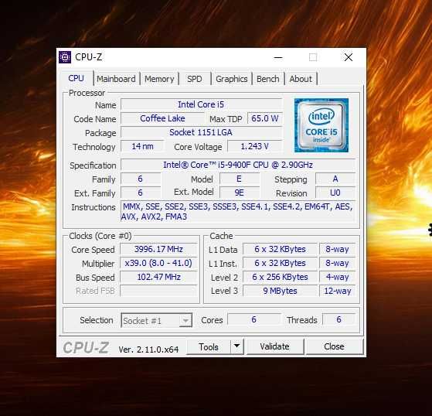Click the Stepping value A
Image resolution: width=432 pixels, height=416 pixels.
coord(335,179)
